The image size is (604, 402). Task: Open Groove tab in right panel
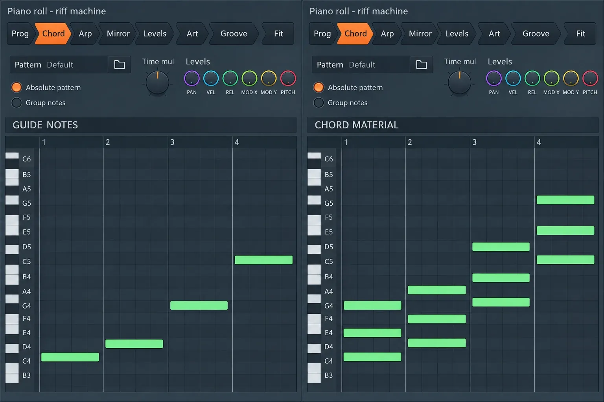(x=536, y=34)
